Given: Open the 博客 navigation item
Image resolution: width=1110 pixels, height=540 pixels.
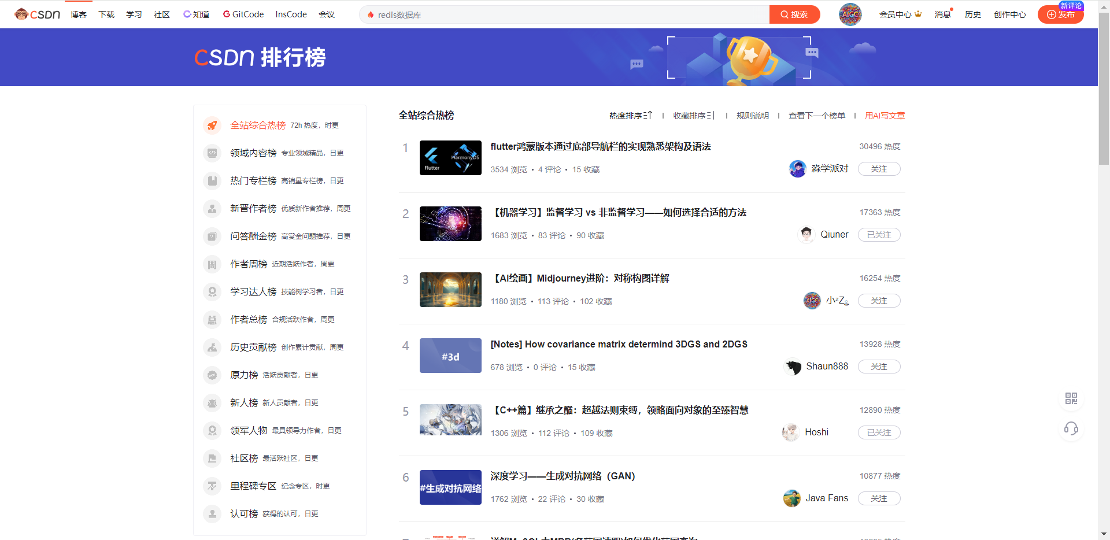Looking at the screenshot, I should (x=79, y=14).
